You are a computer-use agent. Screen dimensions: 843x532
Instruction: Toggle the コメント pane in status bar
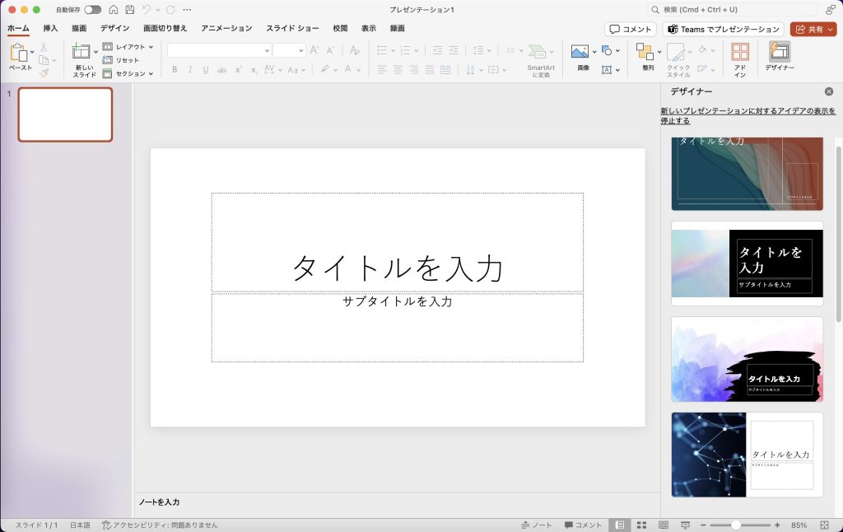coord(583,525)
